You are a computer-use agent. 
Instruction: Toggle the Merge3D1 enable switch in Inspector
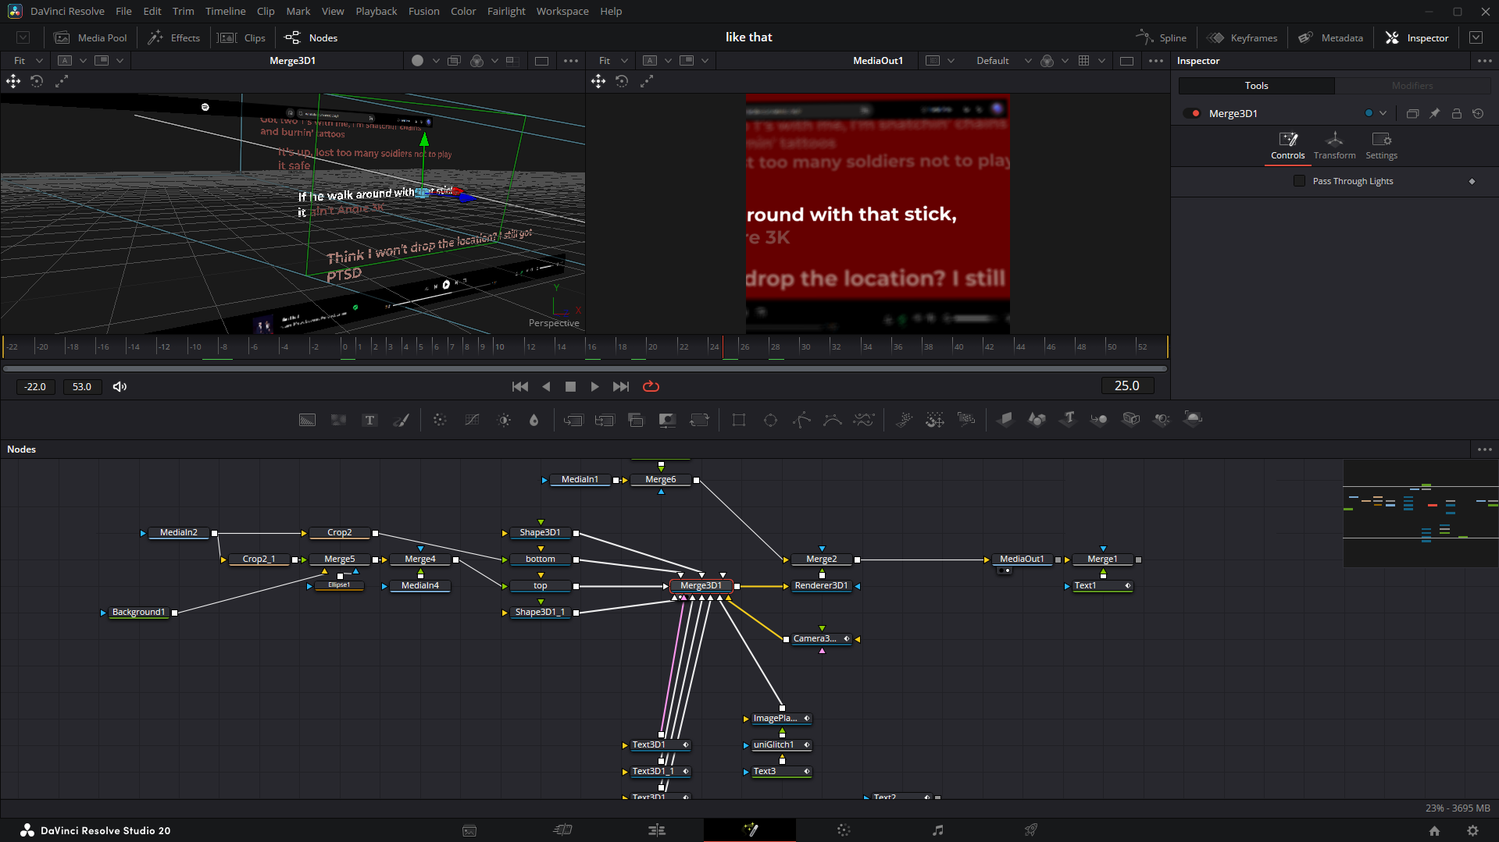[1192, 113]
